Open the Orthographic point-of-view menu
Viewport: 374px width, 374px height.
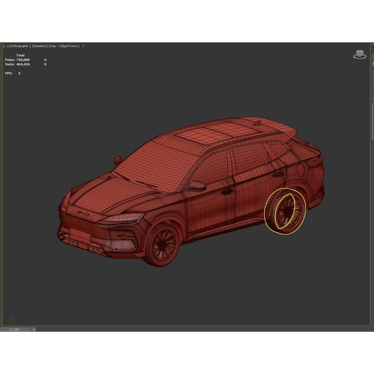coord(20,46)
